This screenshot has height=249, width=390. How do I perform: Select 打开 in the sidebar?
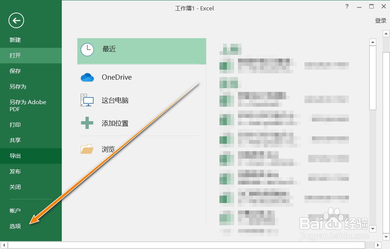(x=31, y=55)
